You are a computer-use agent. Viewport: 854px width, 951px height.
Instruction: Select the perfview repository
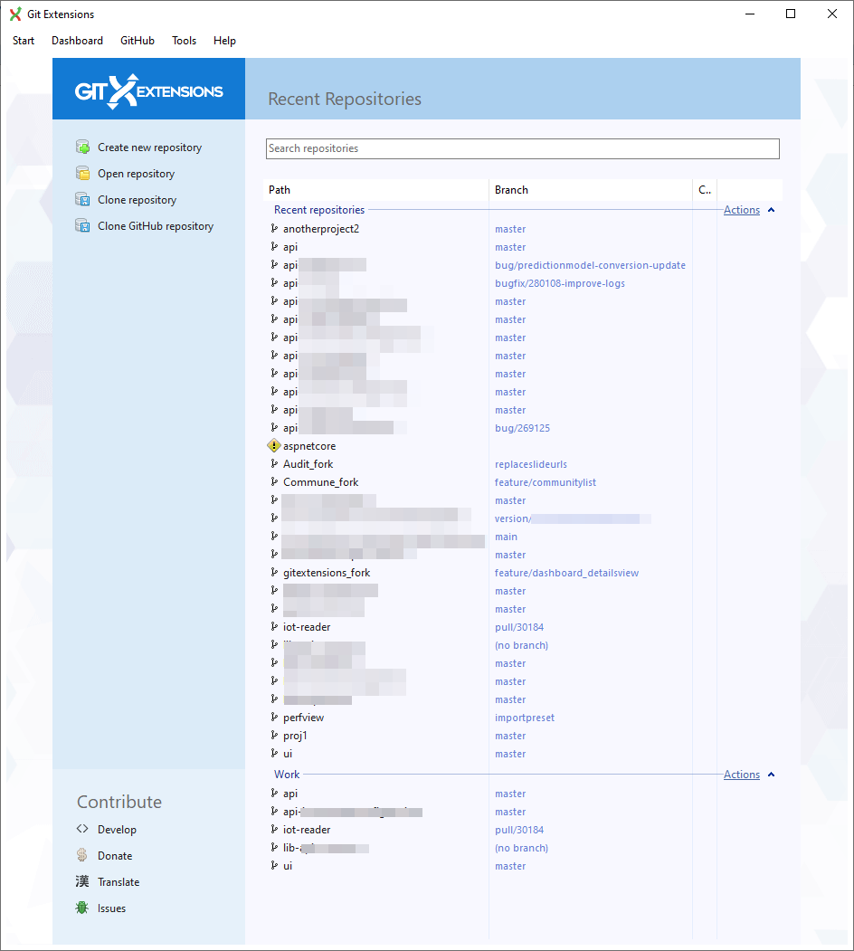coord(303,718)
